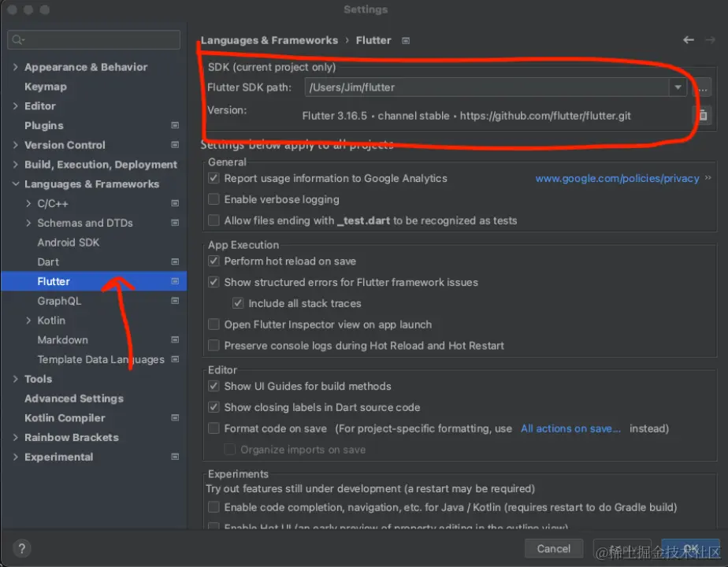Open the google.com privacy policy link

[617, 178]
